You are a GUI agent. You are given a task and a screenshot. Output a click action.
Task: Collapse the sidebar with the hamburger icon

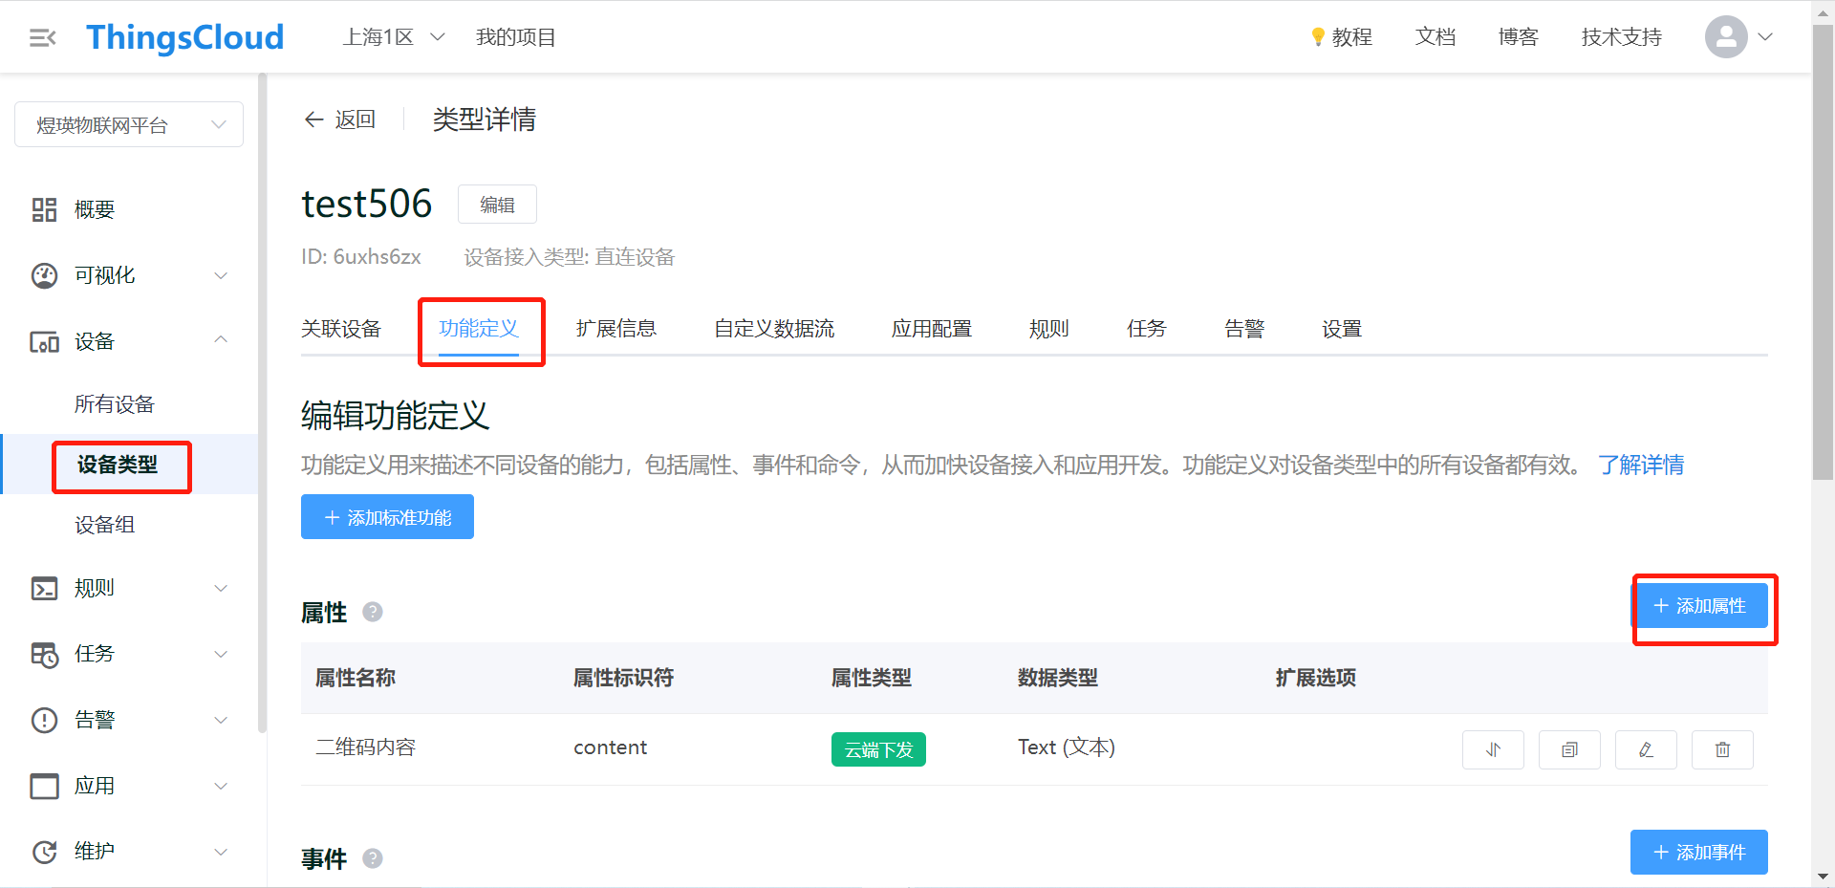(43, 37)
